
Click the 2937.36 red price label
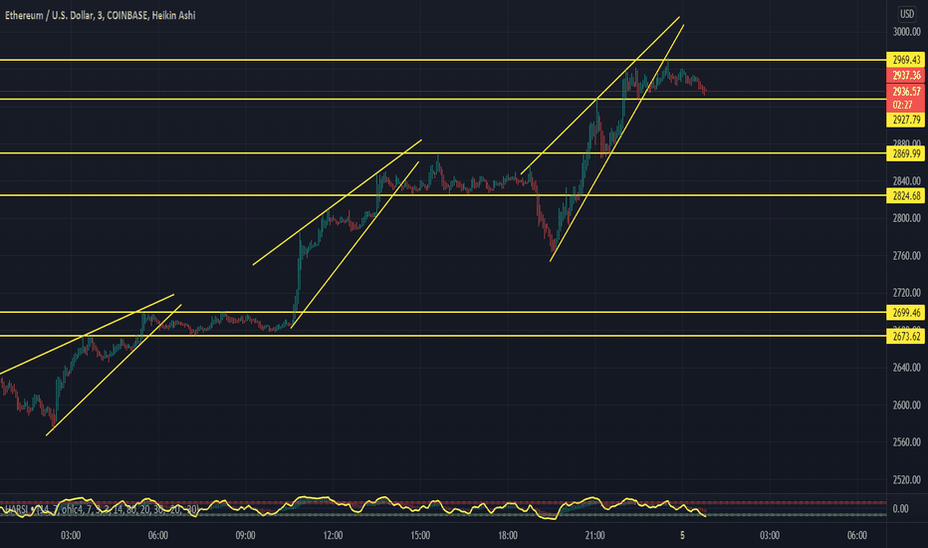tap(906, 76)
